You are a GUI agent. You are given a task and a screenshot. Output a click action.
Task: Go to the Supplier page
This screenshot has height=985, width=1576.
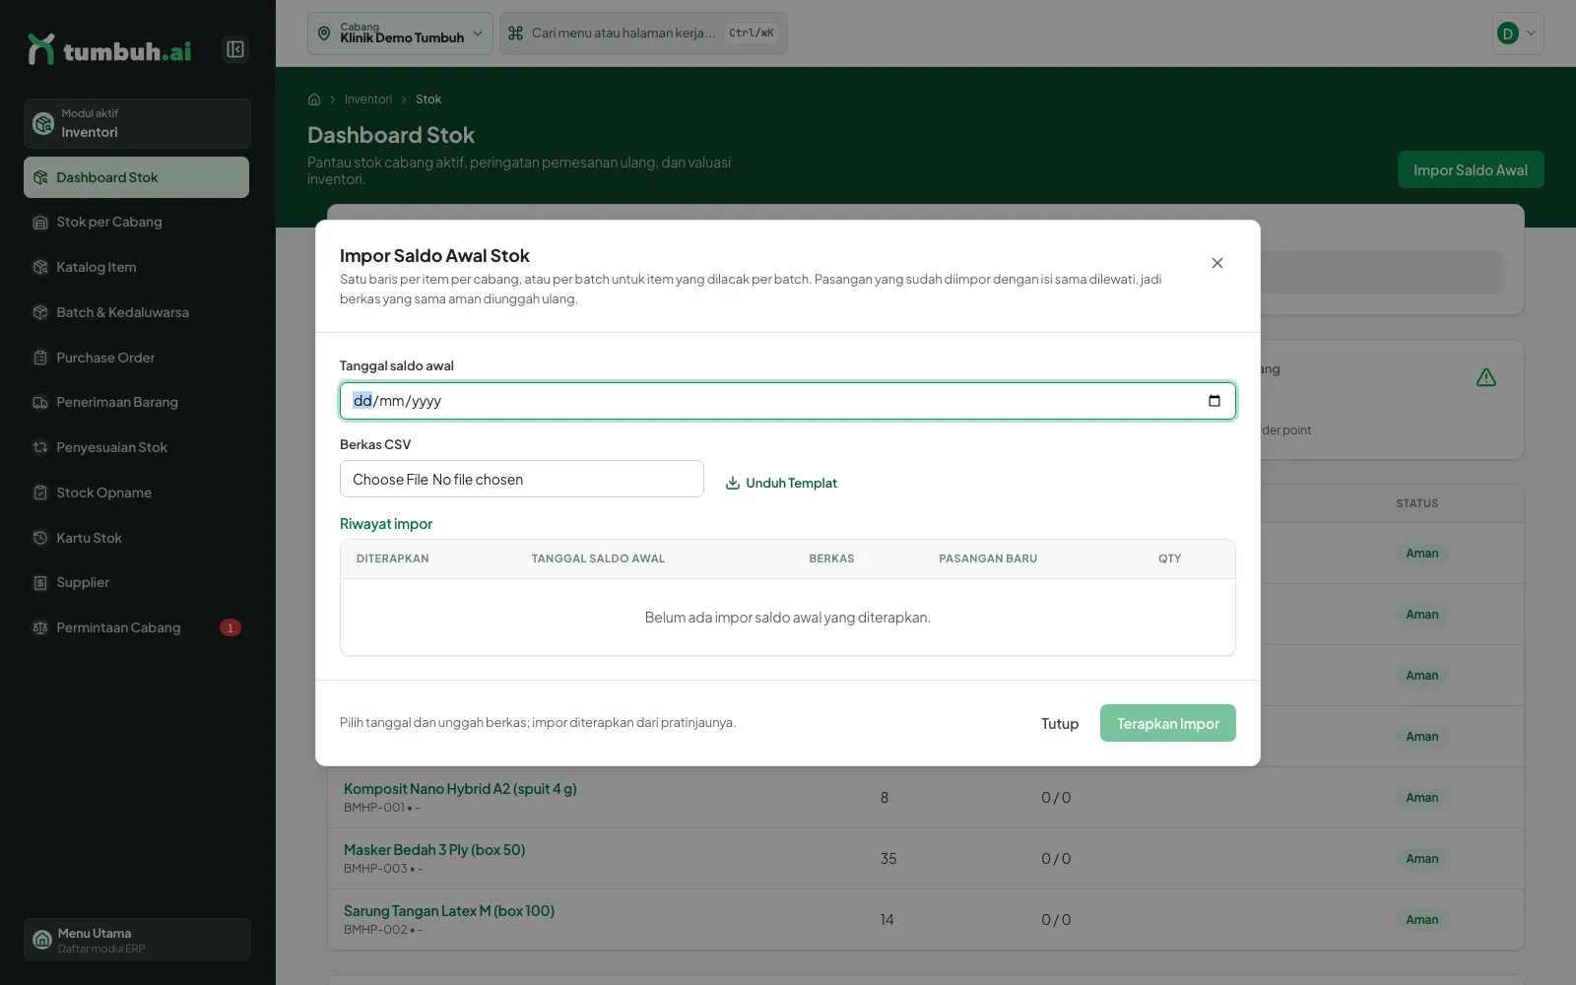point(136,583)
